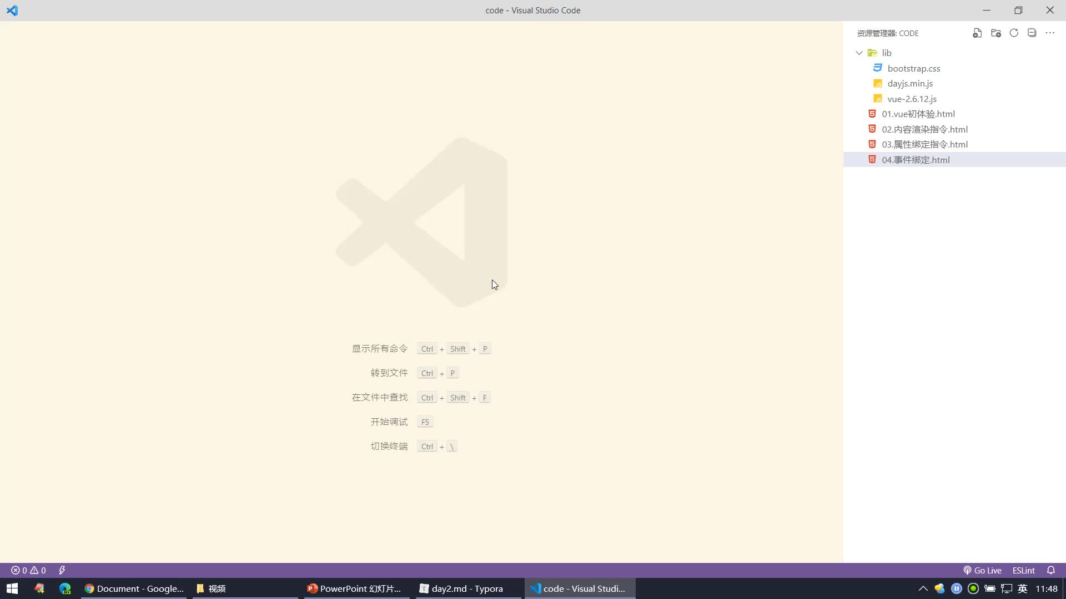Open 01.vue初体验.html file
This screenshot has height=599, width=1066.
918,114
